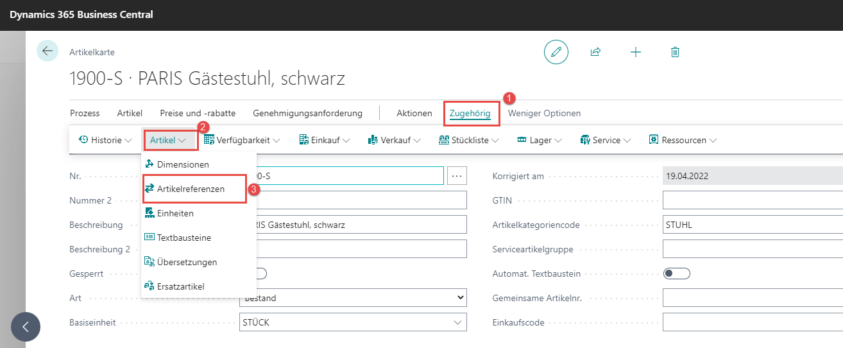Click the Gemeinsame Artikelnr. field
This screenshot has height=348, width=843.
click(x=753, y=298)
